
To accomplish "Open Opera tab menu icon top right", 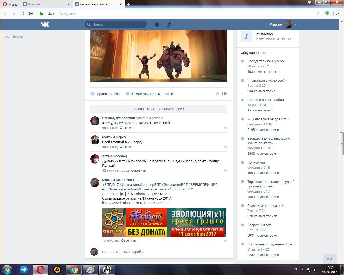I will [310, 3].
